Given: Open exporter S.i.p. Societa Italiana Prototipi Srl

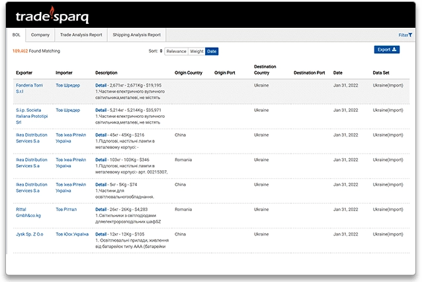Looking at the screenshot, I should coord(32,116).
